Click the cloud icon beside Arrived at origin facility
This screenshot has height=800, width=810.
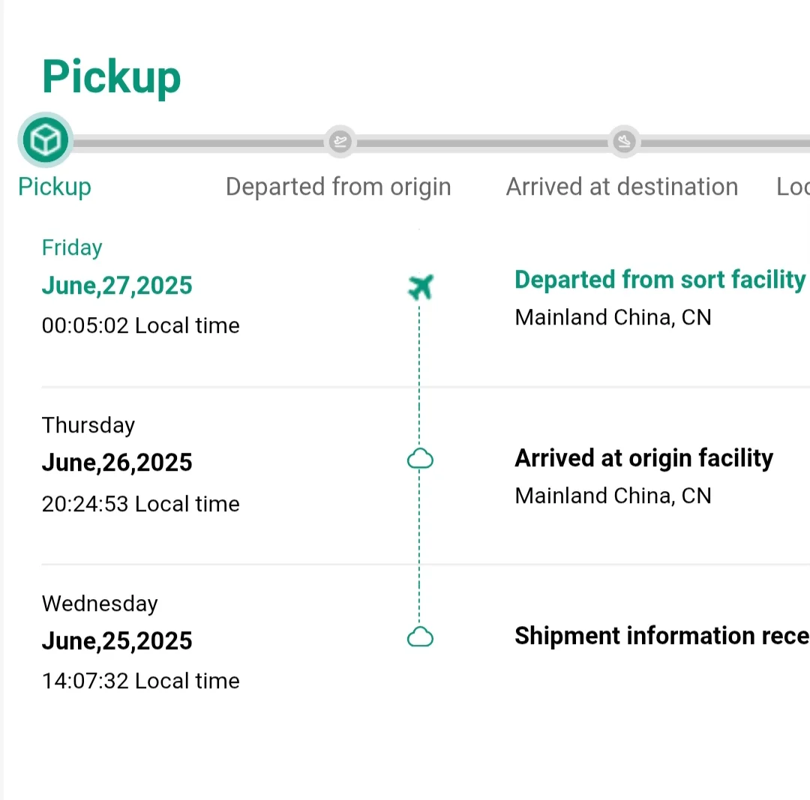click(x=420, y=459)
